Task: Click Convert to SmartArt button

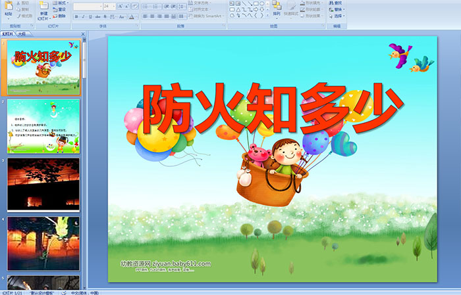Action: [x=206, y=16]
